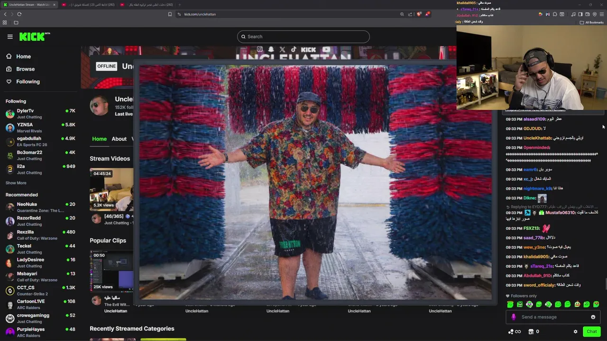
Task: Open RazorRed recommended channel
Action: tap(40, 221)
